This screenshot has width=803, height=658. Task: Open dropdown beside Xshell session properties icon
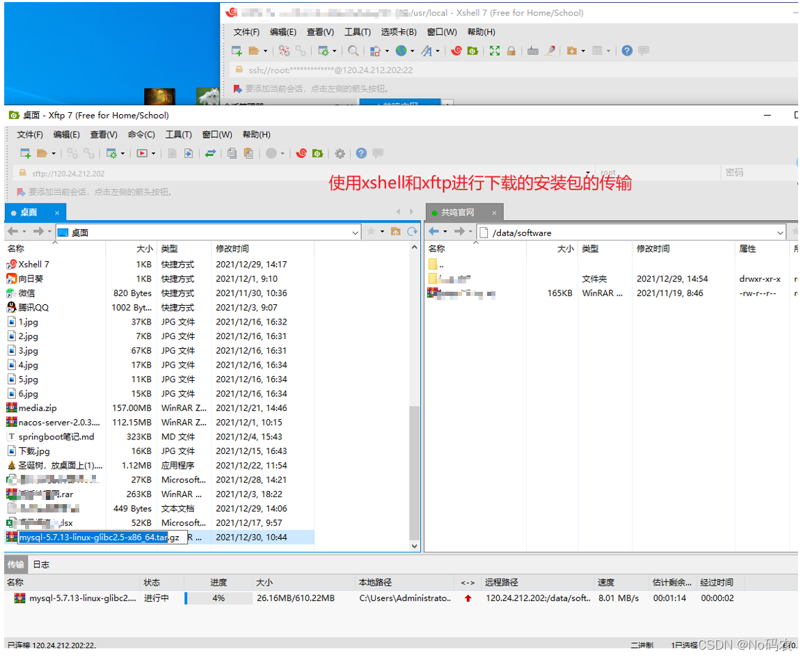(x=335, y=51)
